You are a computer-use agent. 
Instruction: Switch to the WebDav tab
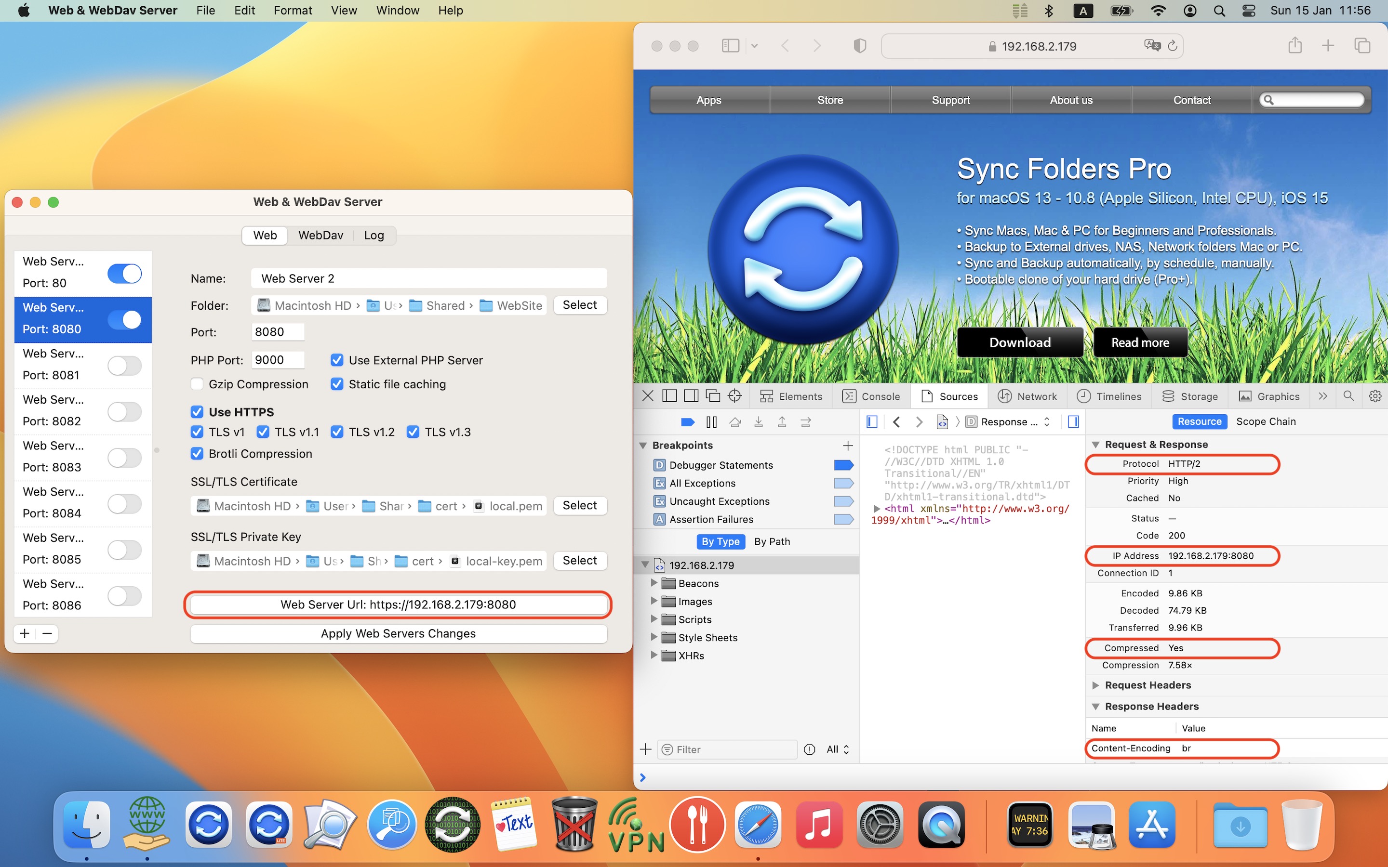(320, 235)
